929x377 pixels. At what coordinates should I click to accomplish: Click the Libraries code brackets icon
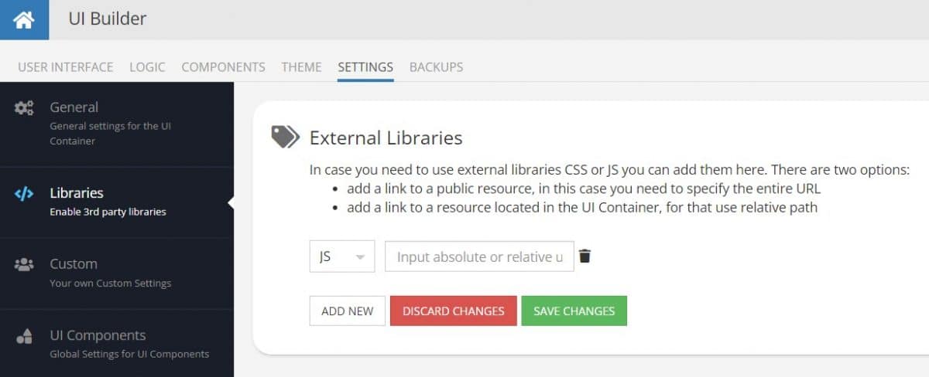(24, 193)
